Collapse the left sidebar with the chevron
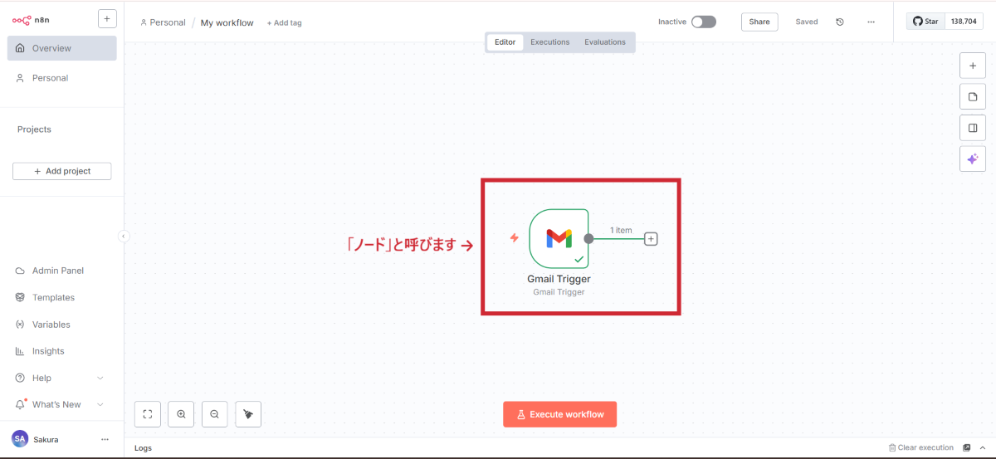 [x=124, y=237]
